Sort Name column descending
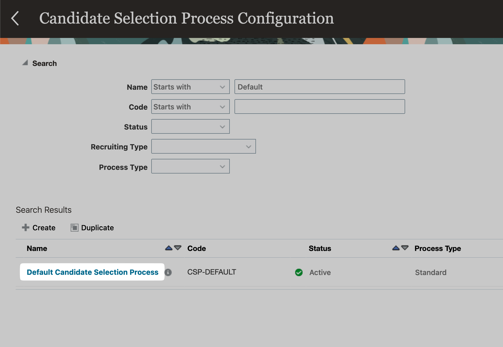503x347 pixels. click(178, 248)
